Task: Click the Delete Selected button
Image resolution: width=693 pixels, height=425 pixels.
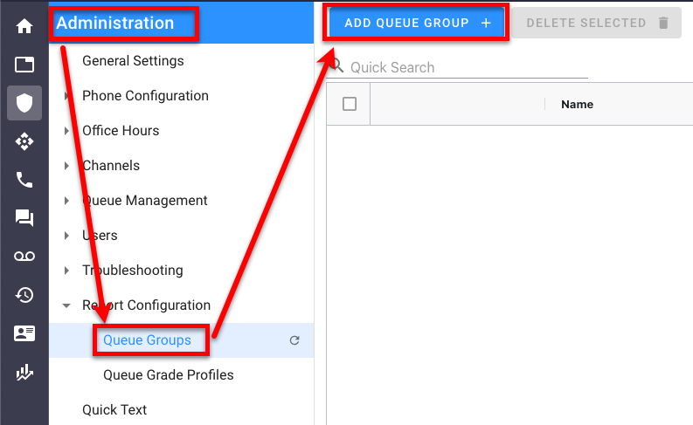Action: [x=597, y=23]
